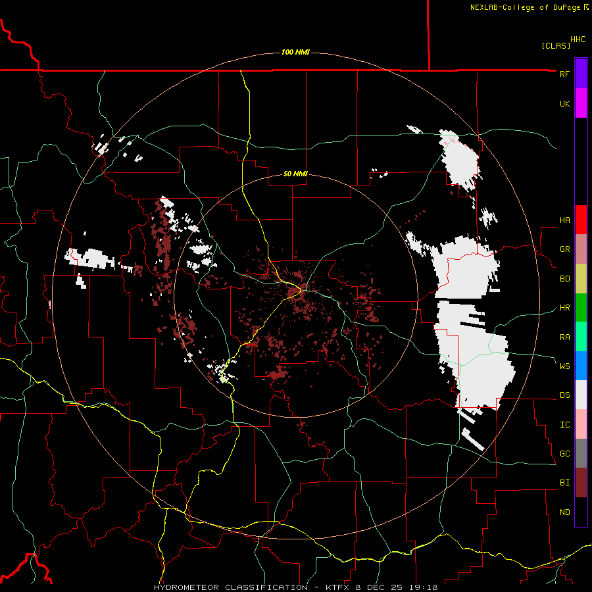Screen dimensions: 592x592
Task: Click the DS white legend swatch
Action: pyautogui.click(x=581, y=395)
